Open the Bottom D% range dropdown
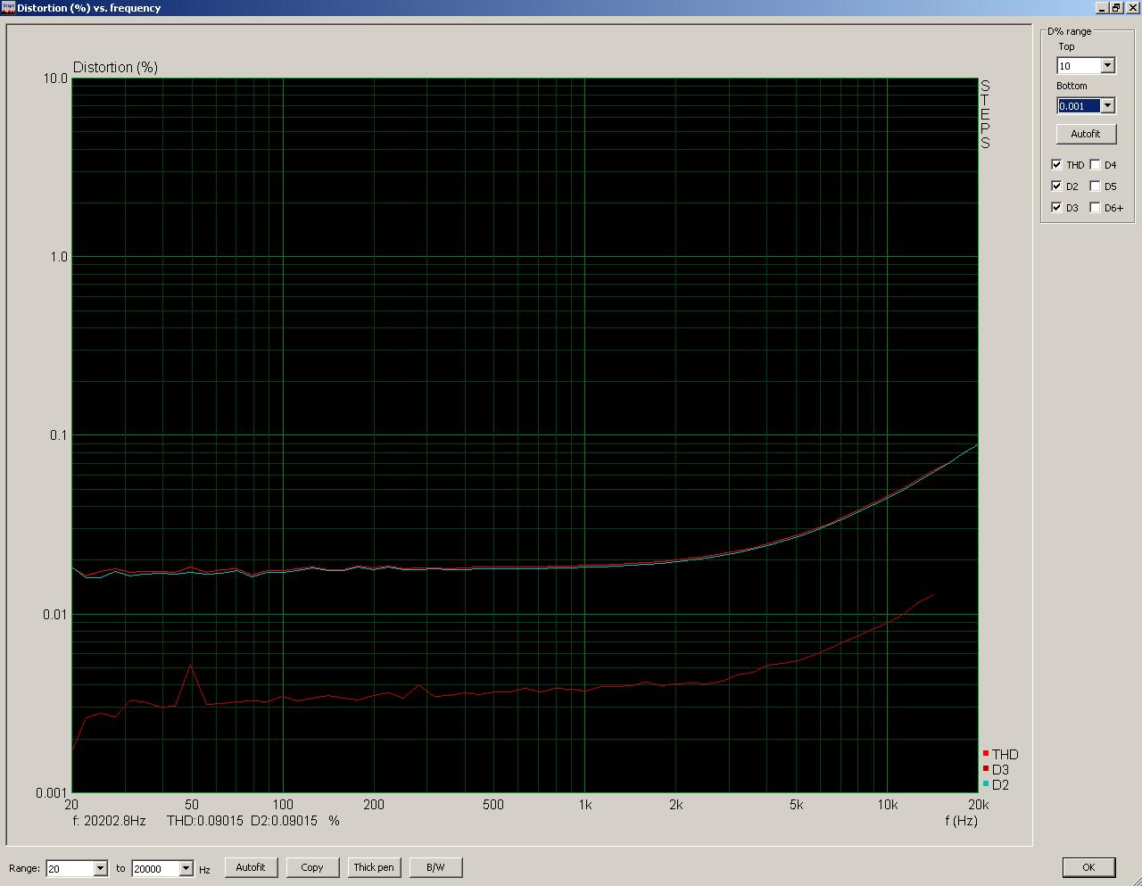The height and width of the screenshot is (886, 1142). point(1107,106)
